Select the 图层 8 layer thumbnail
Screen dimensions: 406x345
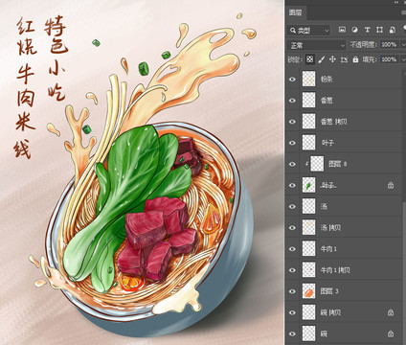tap(317, 164)
